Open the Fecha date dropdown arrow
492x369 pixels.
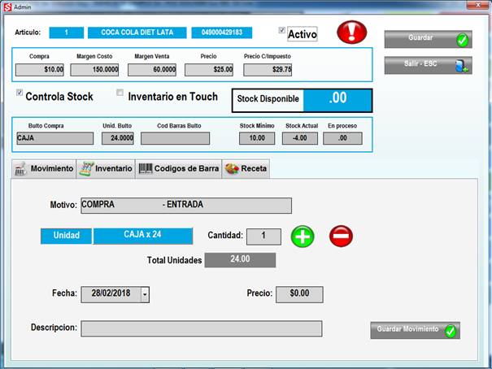pyautogui.click(x=145, y=294)
